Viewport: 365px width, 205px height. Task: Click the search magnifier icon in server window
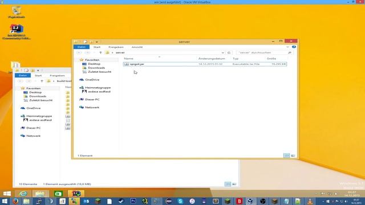[290, 53]
